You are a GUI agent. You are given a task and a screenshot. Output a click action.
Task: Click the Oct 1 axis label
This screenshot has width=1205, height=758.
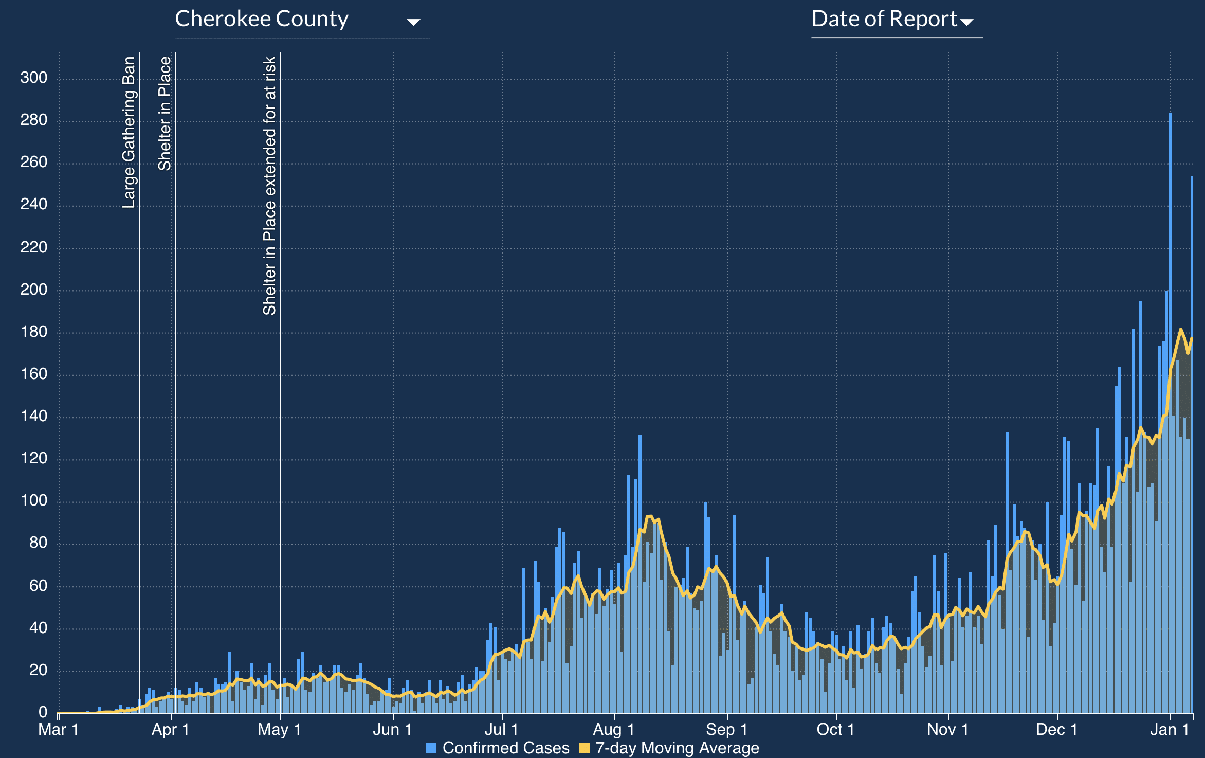(x=835, y=729)
